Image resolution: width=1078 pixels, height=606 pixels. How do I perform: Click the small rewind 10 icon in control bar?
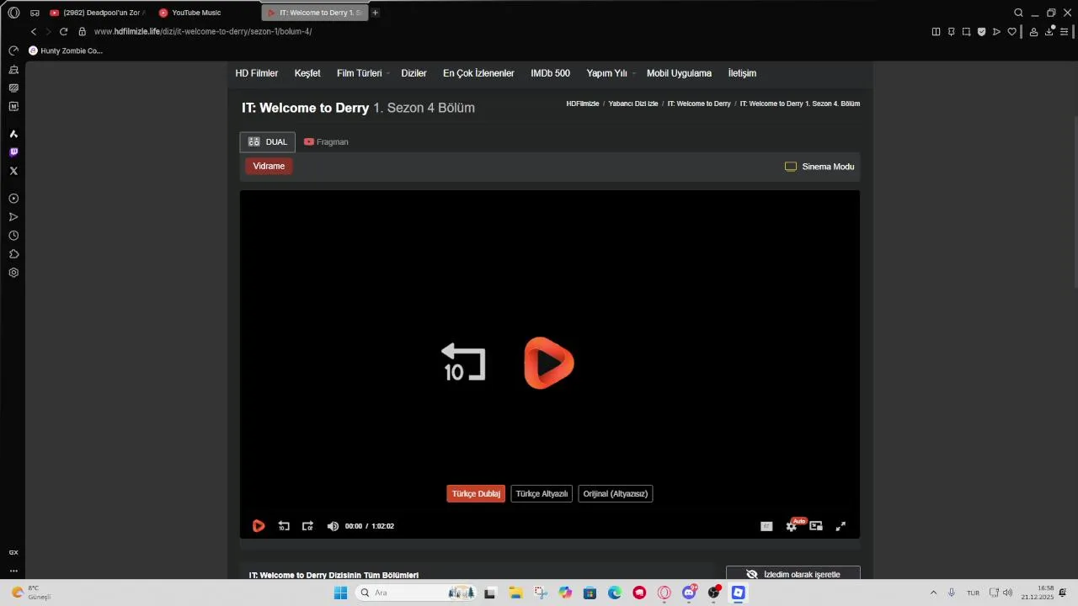(x=284, y=526)
